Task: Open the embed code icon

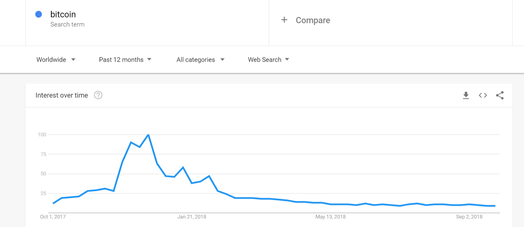Action: tap(483, 95)
